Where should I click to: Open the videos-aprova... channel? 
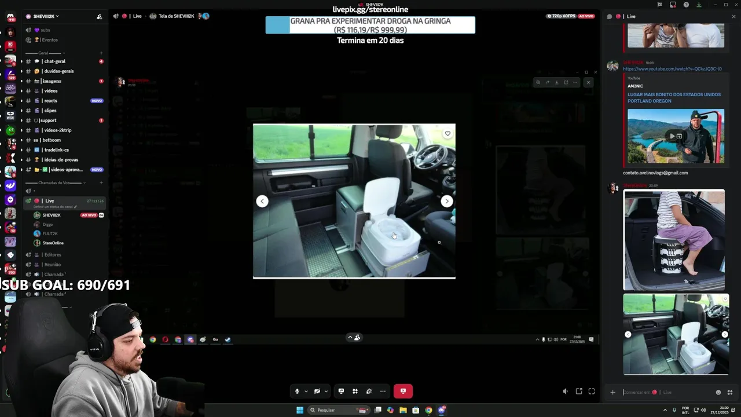[64, 170]
